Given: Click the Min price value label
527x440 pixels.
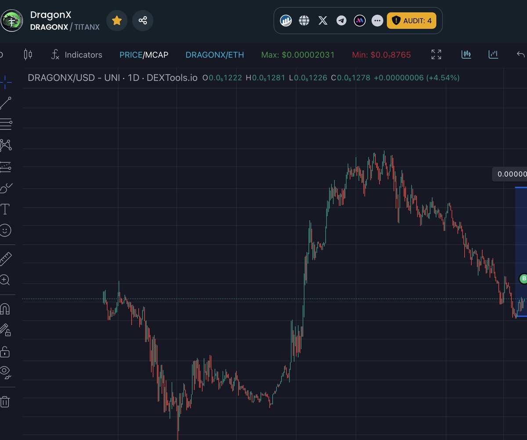Looking at the screenshot, I should pos(381,55).
